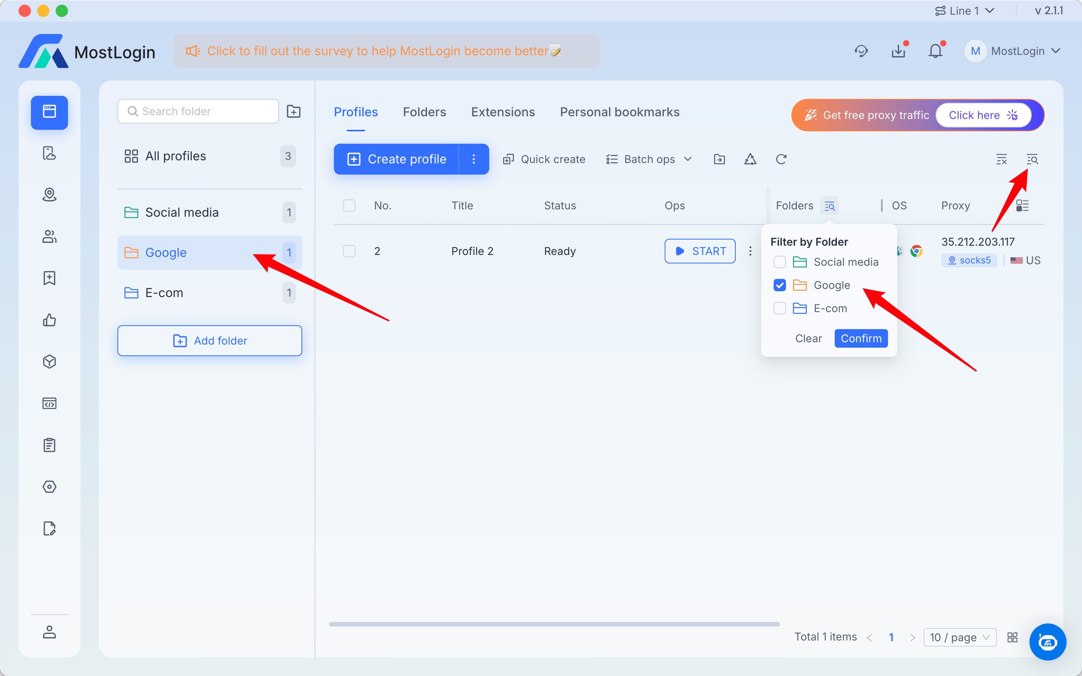Open the cube extensions sidebar icon
Image resolution: width=1082 pixels, height=676 pixels.
point(49,361)
